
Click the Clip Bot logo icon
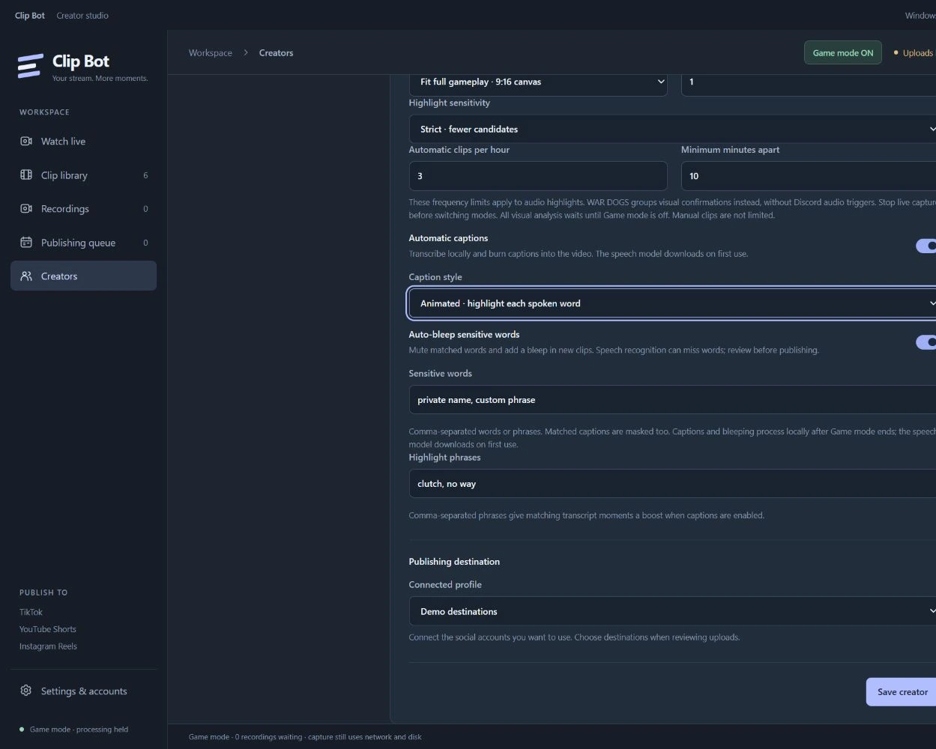point(30,66)
